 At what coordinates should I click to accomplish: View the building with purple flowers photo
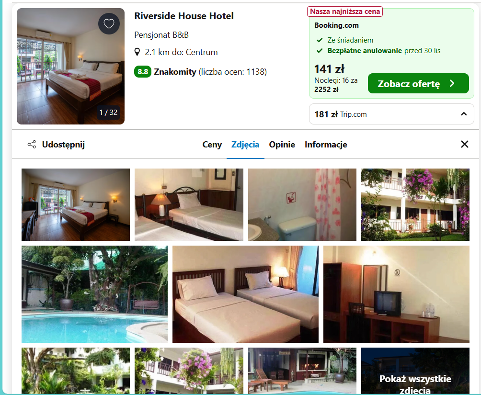(x=415, y=204)
